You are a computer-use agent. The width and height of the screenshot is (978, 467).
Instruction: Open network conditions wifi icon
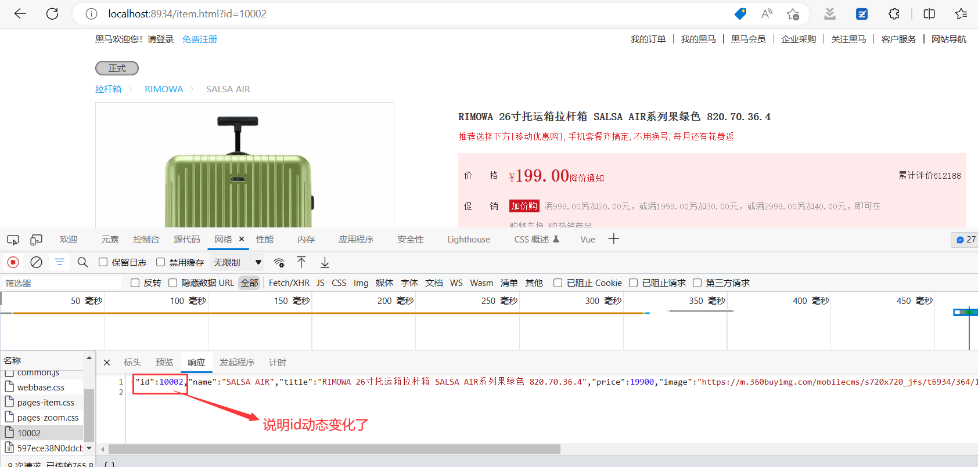click(x=279, y=262)
